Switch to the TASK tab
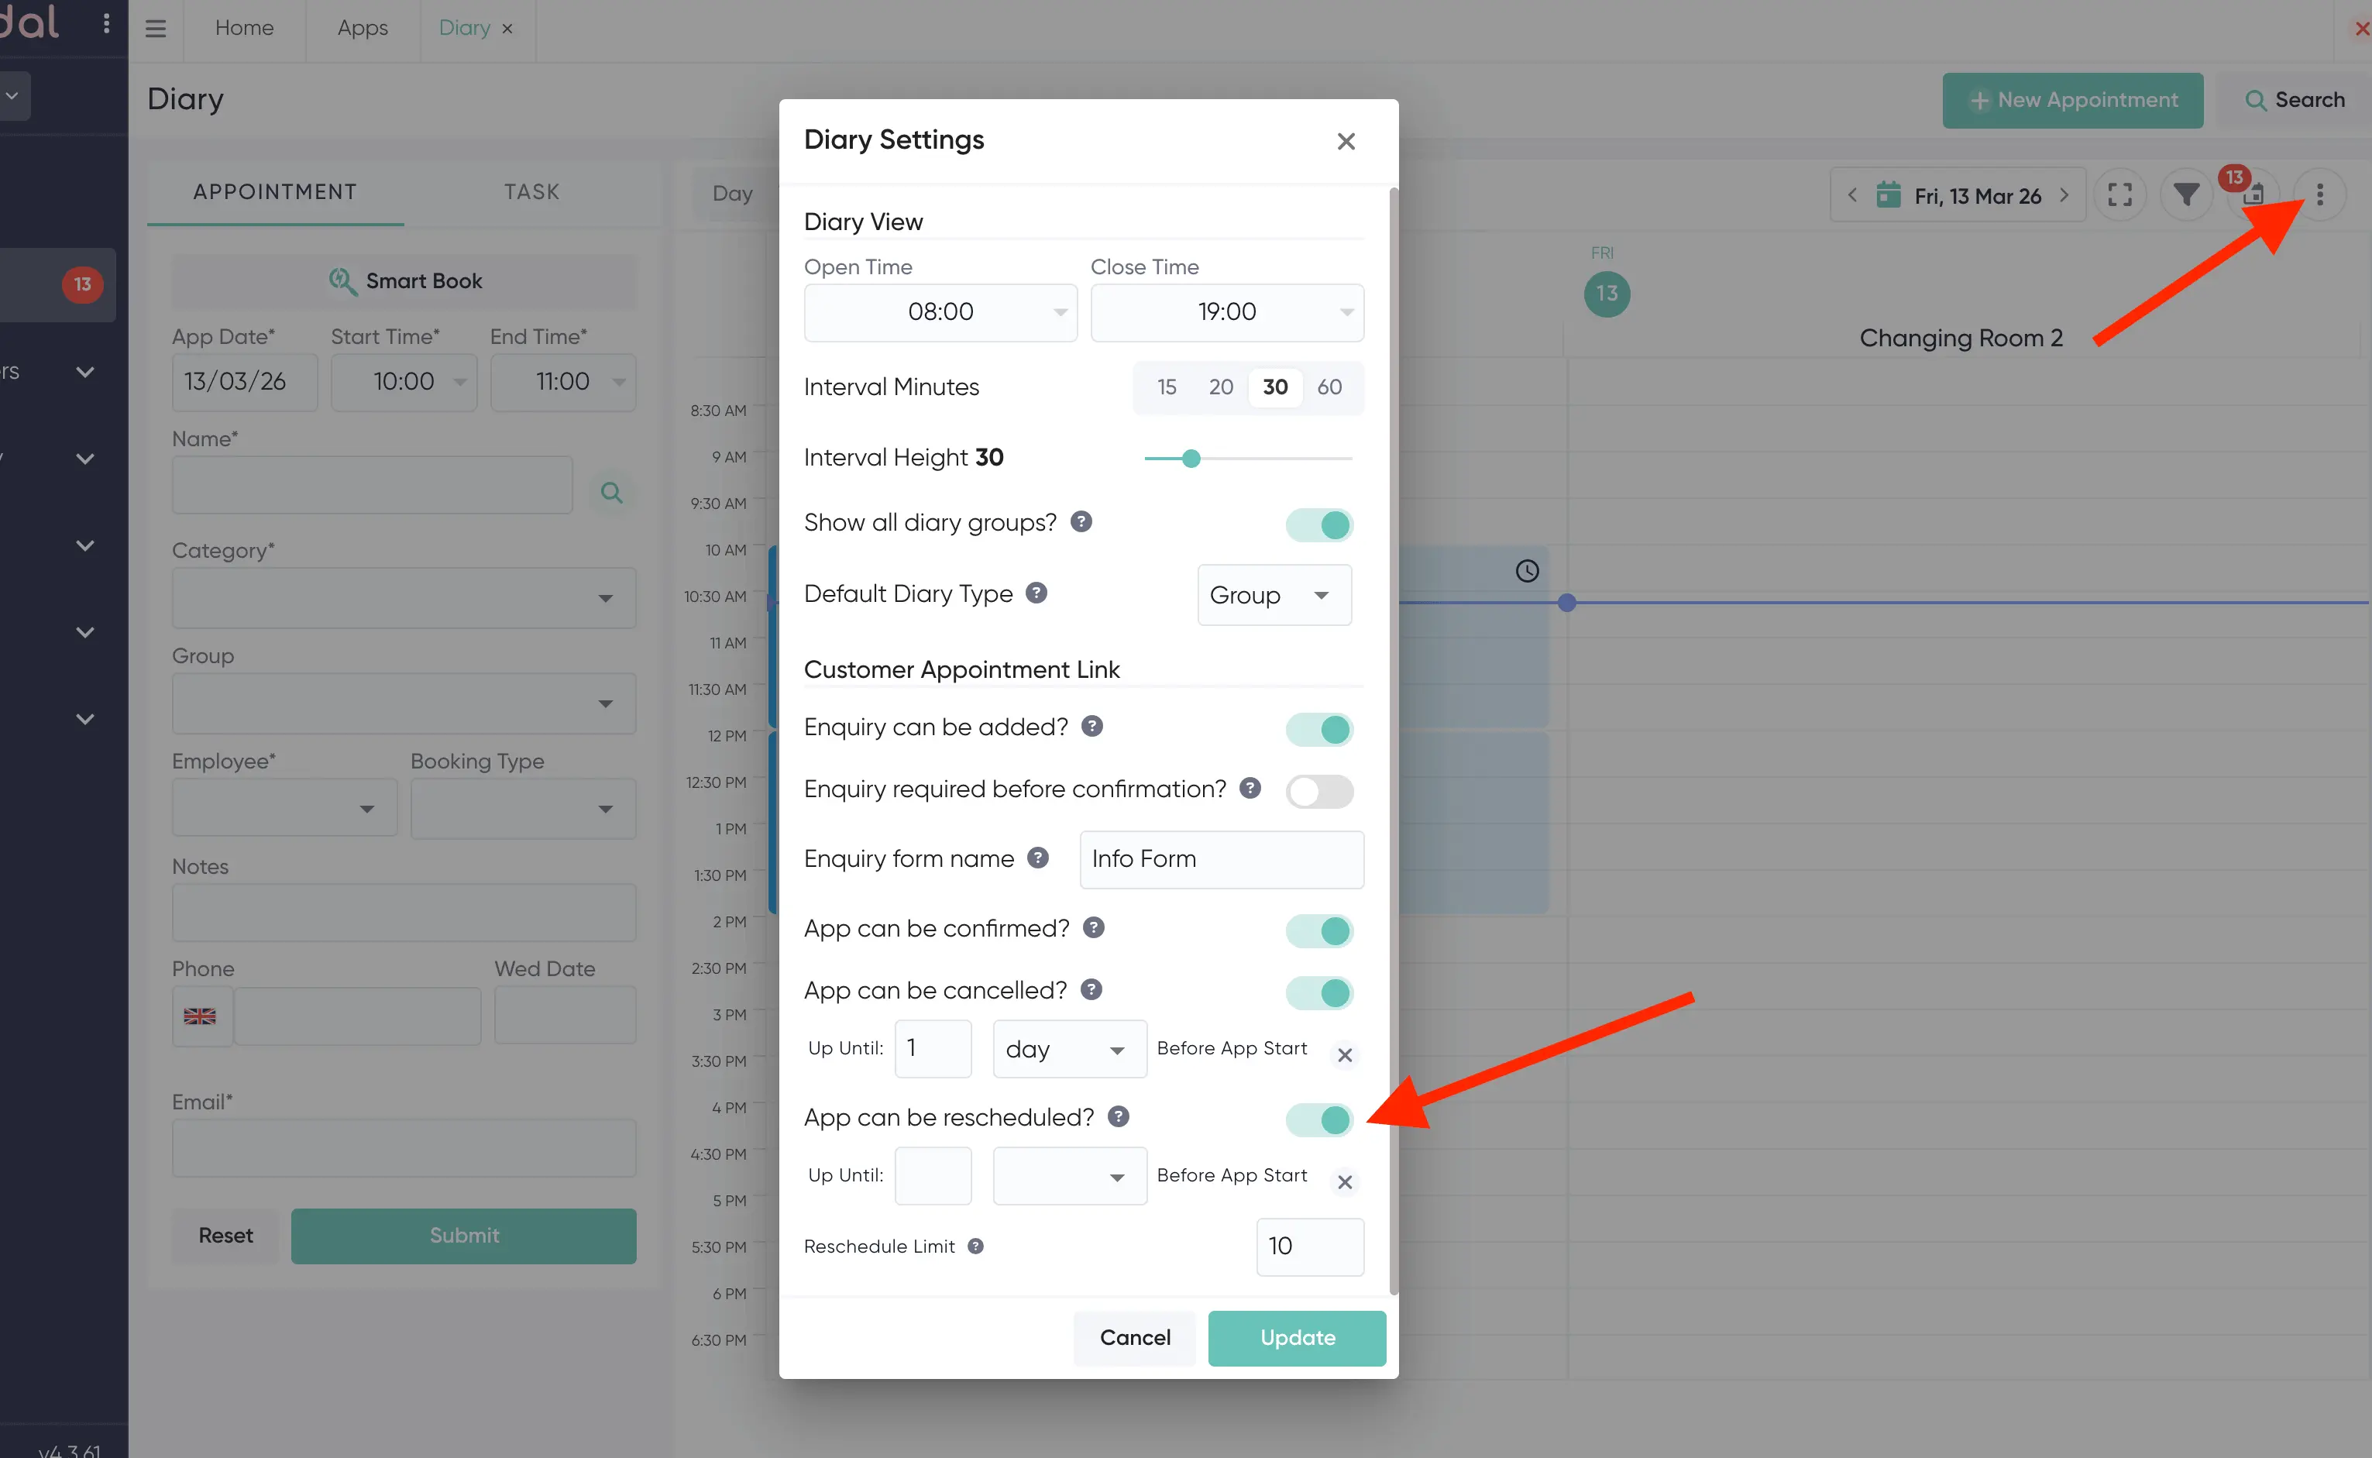This screenshot has width=2372, height=1458. [x=531, y=192]
